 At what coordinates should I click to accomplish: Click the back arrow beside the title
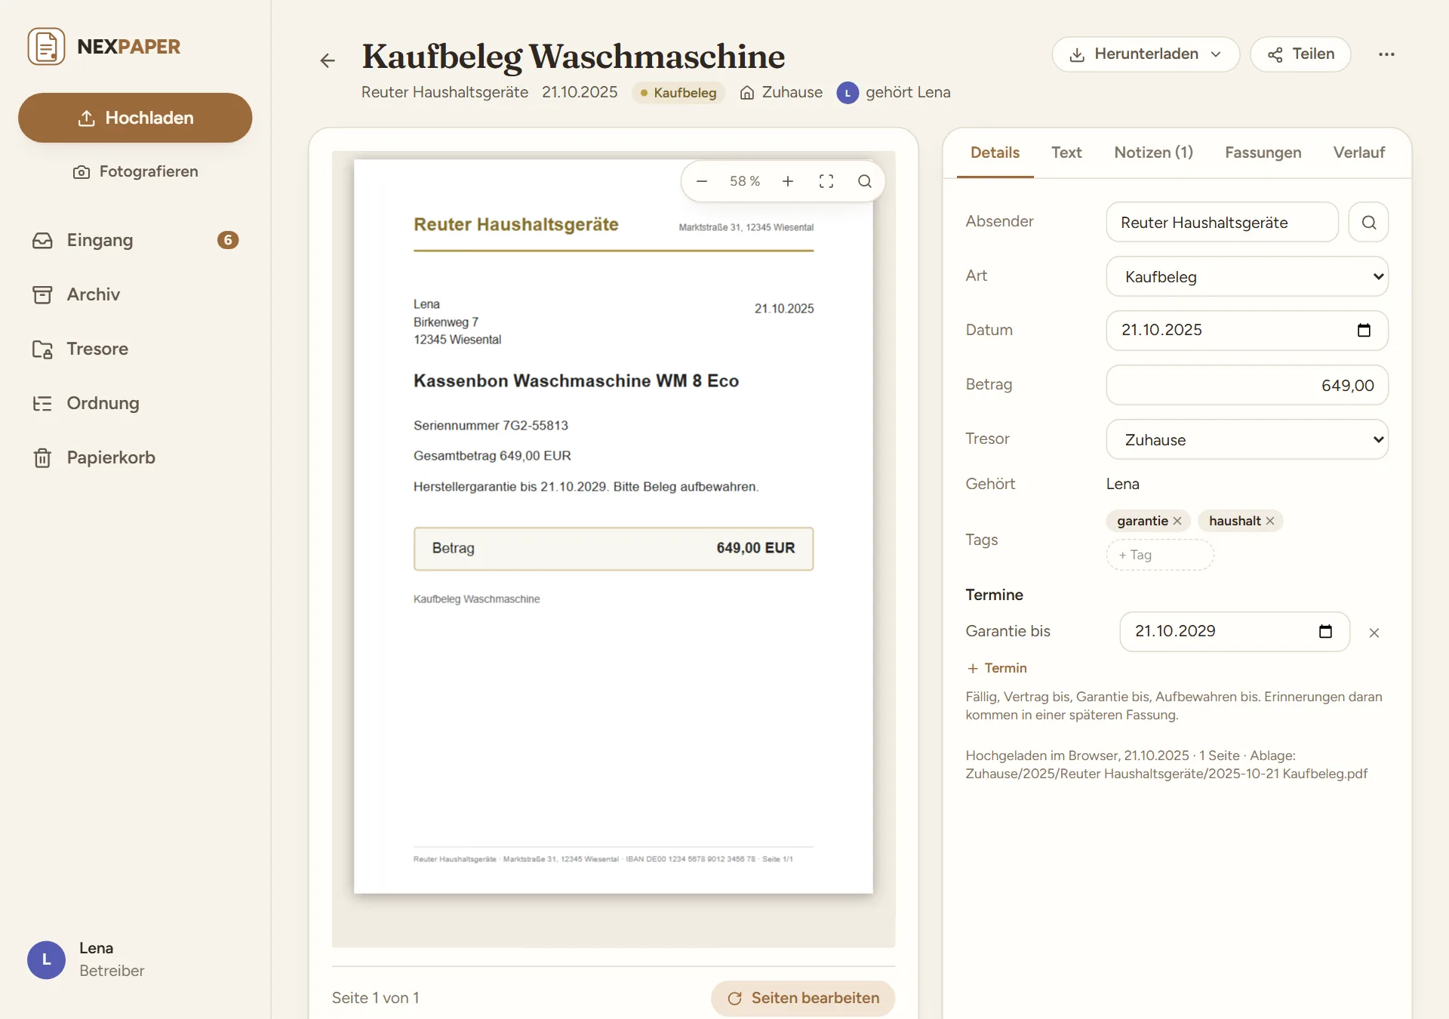pyautogui.click(x=328, y=60)
